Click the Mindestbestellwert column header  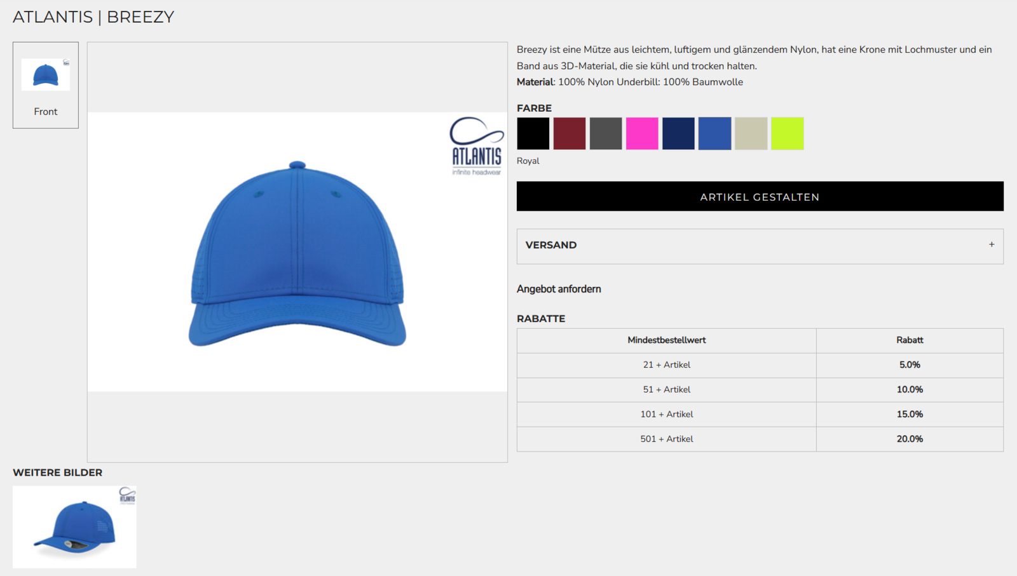(x=666, y=340)
